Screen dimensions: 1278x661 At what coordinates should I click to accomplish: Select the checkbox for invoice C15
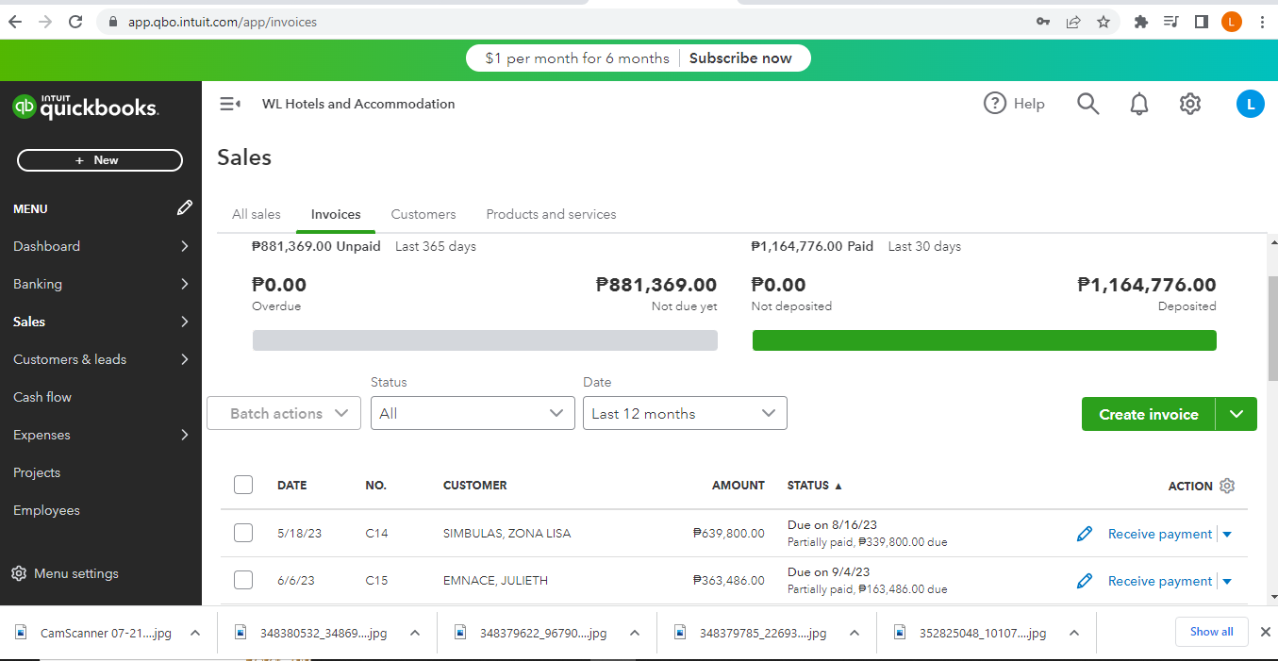click(x=243, y=580)
